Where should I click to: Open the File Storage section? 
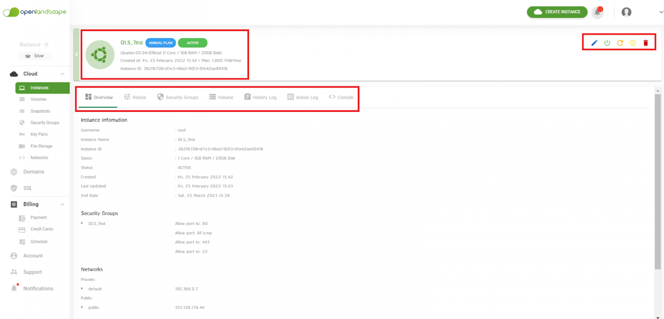click(40, 146)
